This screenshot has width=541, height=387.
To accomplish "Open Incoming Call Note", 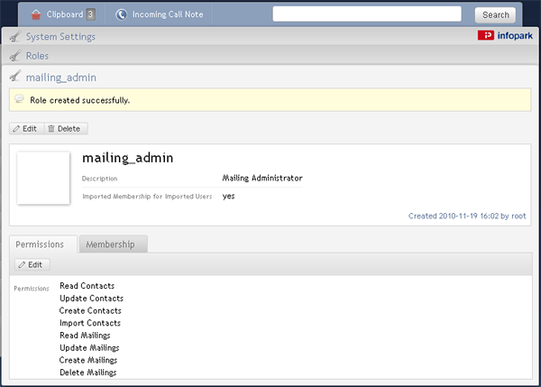I will pyautogui.click(x=168, y=14).
